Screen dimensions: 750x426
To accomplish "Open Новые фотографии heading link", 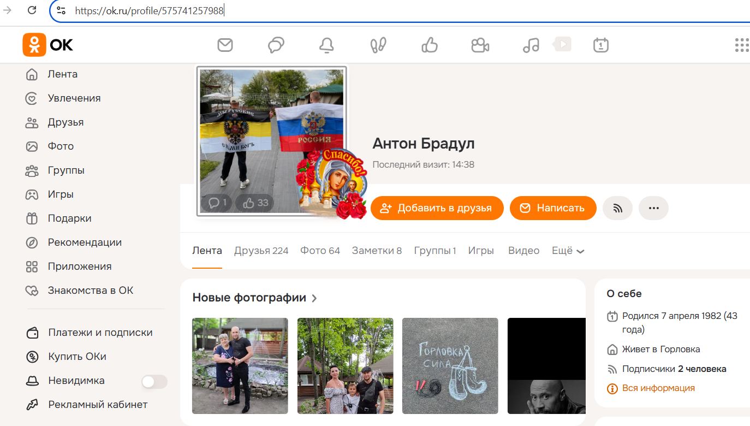I will 255,298.
